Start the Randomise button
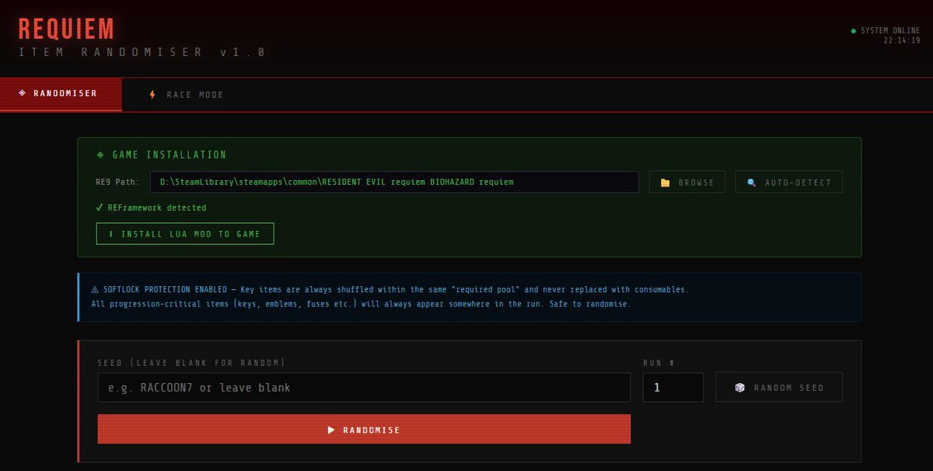The width and height of the screenshot is (933, 471). [364, 429]
